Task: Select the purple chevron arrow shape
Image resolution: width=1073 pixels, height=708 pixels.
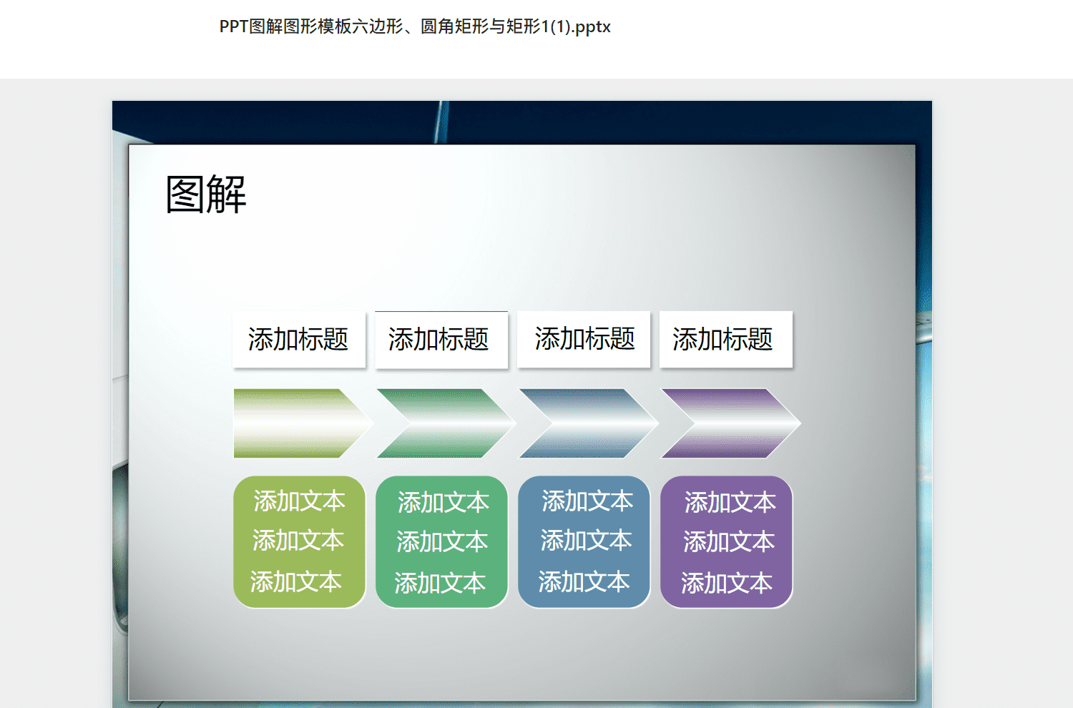Action: coord(730,423)
